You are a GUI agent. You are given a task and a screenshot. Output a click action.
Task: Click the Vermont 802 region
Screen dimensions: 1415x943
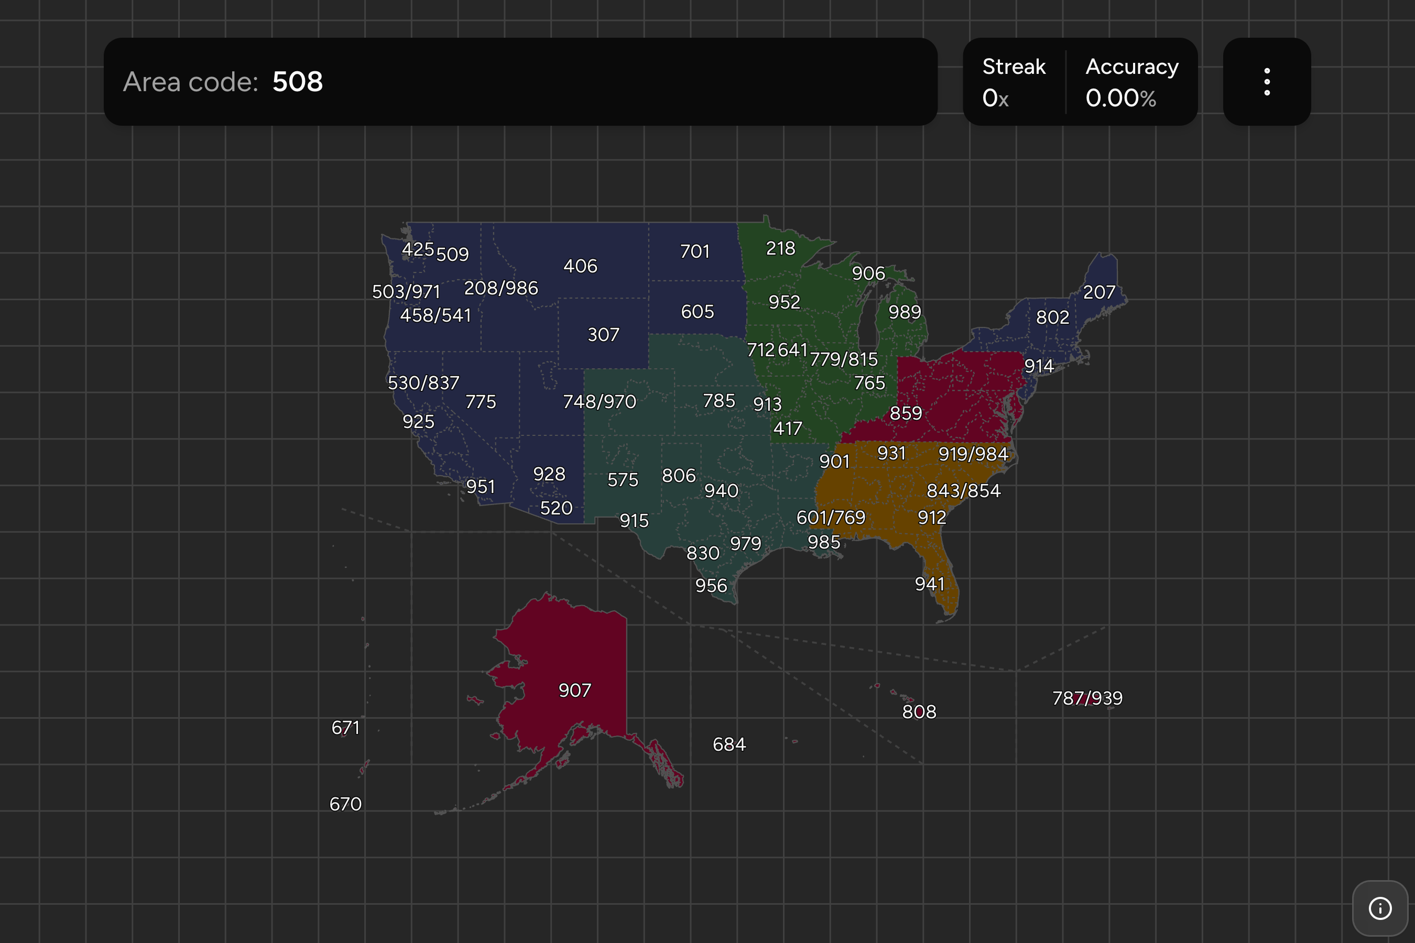point(1052,317)
